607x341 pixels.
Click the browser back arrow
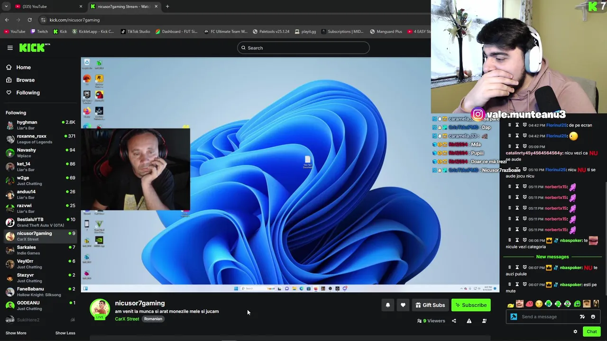point(7,20)
